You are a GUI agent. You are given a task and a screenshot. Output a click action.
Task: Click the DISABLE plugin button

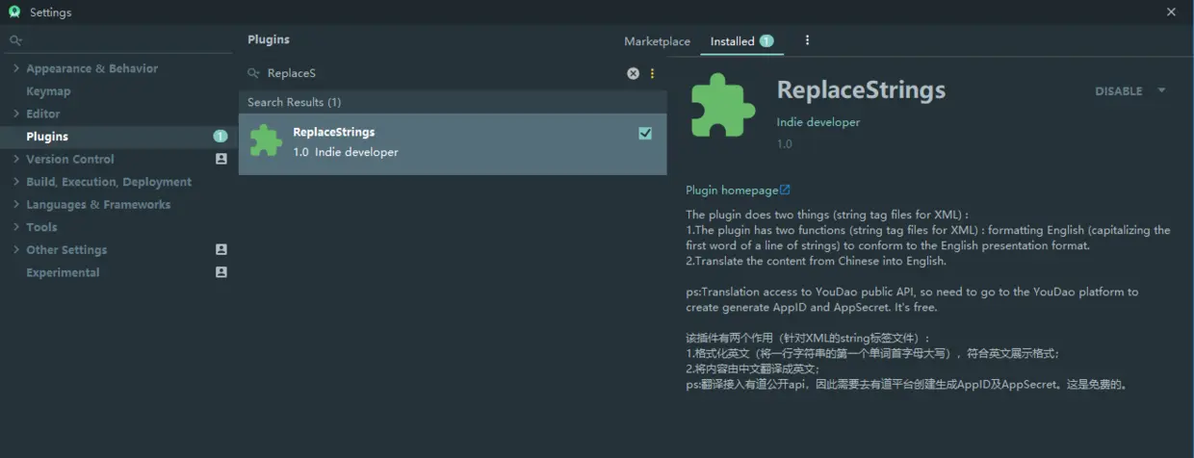[1118, 91]
